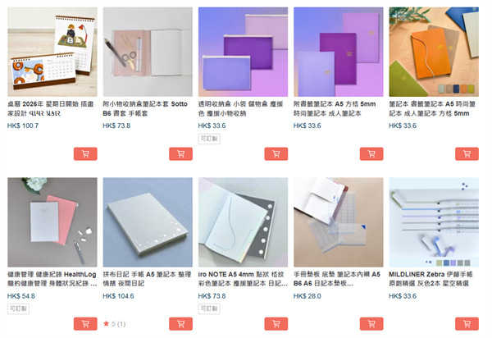Click the customizable tag under HealthLog
Image resolution: width=492 pixels, height=338 pixels.
[18, 308]
